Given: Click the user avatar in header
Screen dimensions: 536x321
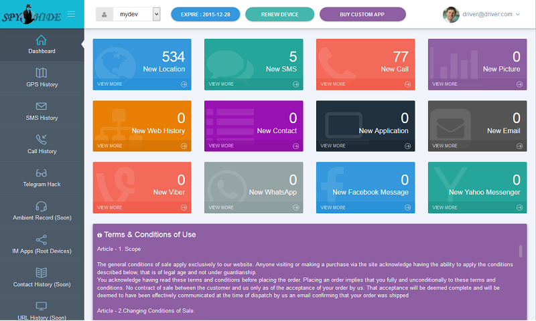Looking at the screenshot, I should (452, 14).
